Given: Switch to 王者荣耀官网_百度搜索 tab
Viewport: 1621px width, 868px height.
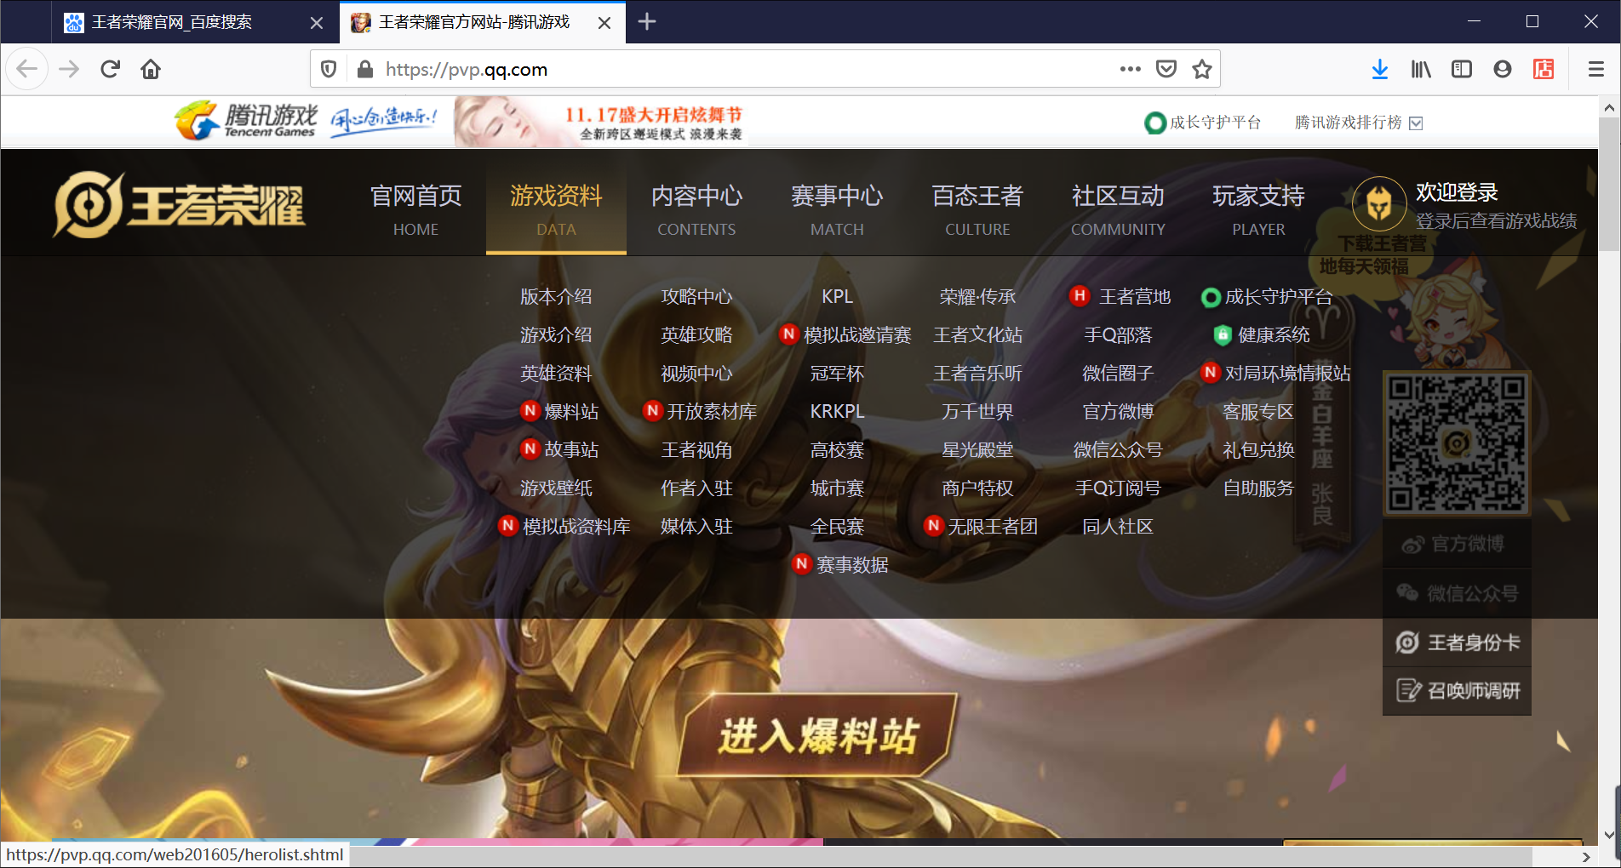Looking at the screenshot, I should [x=171, y=22].
